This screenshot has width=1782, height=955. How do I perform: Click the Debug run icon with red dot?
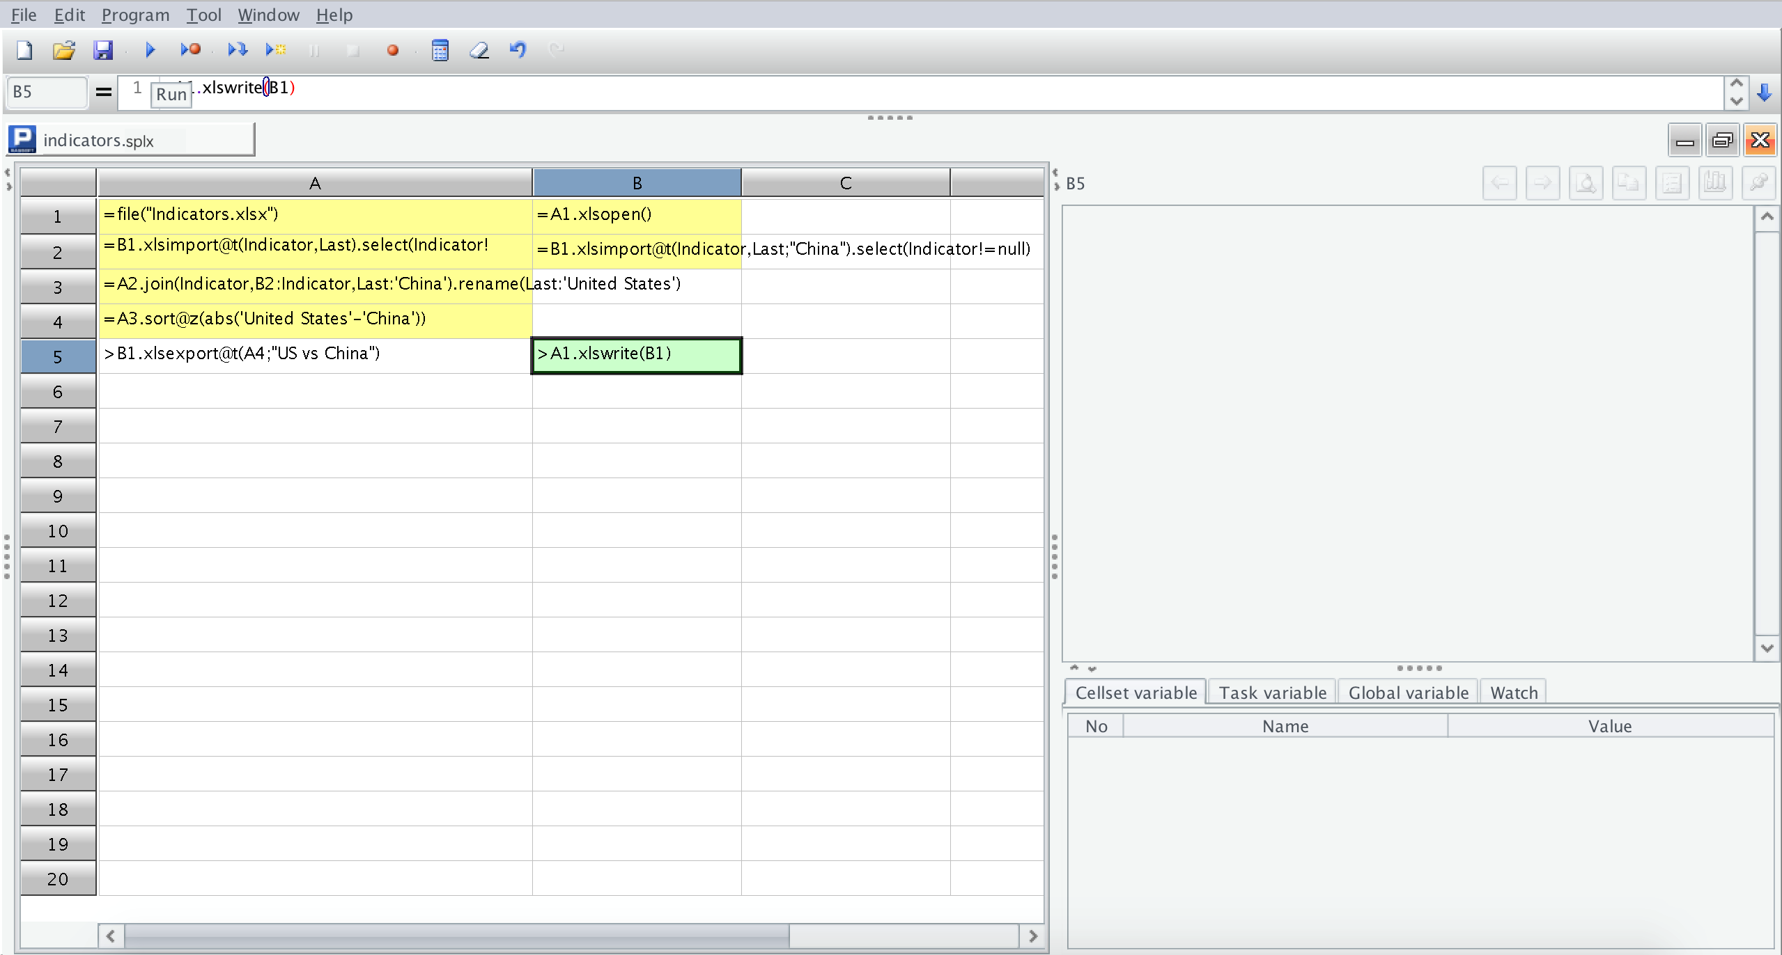click(x=190, y=49)
